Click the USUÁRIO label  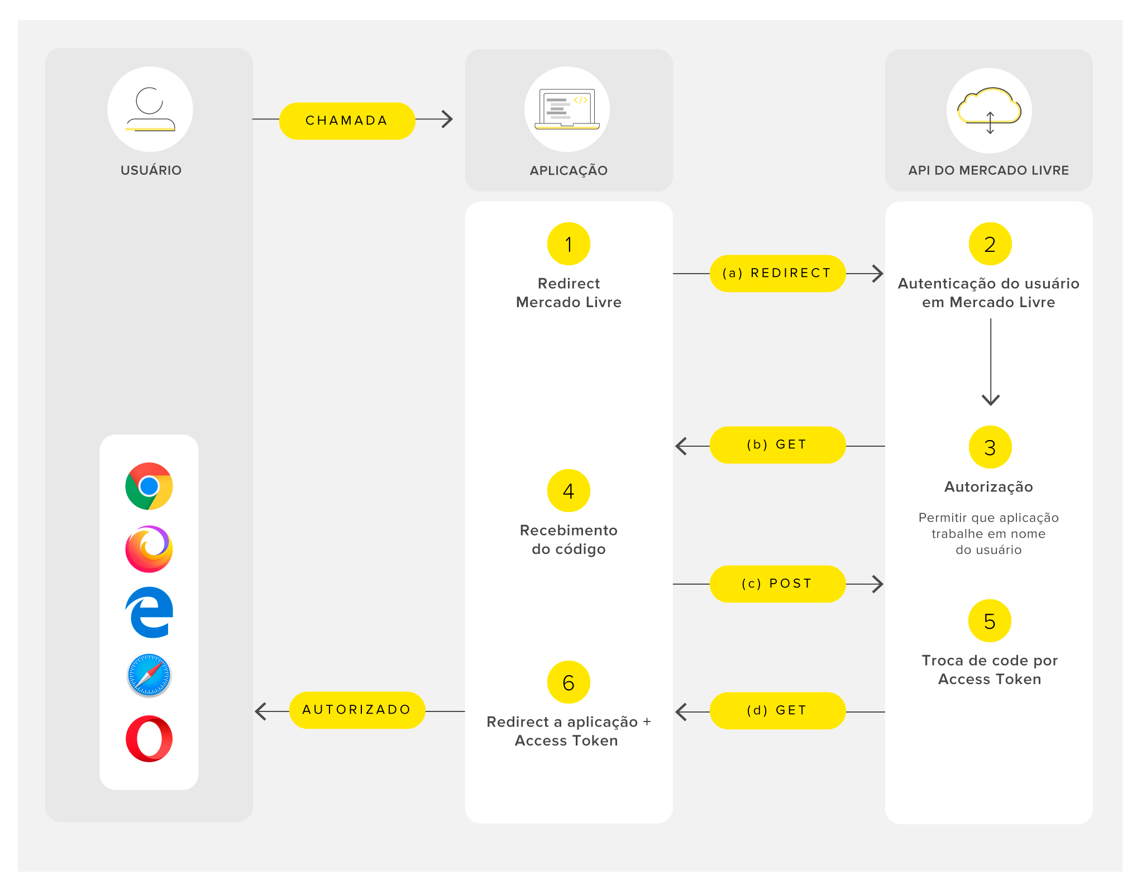tap(151, 170)
